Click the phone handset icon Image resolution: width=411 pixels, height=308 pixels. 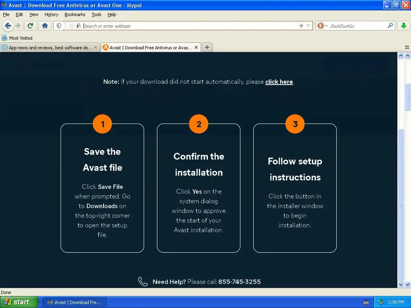click(x=143, y=282)
